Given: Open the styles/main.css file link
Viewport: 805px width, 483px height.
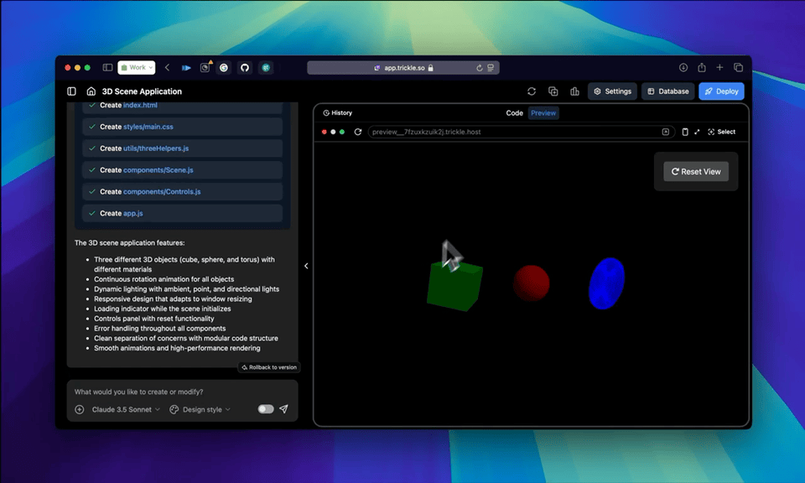Looking at the screenshot, I should point(148,127).
